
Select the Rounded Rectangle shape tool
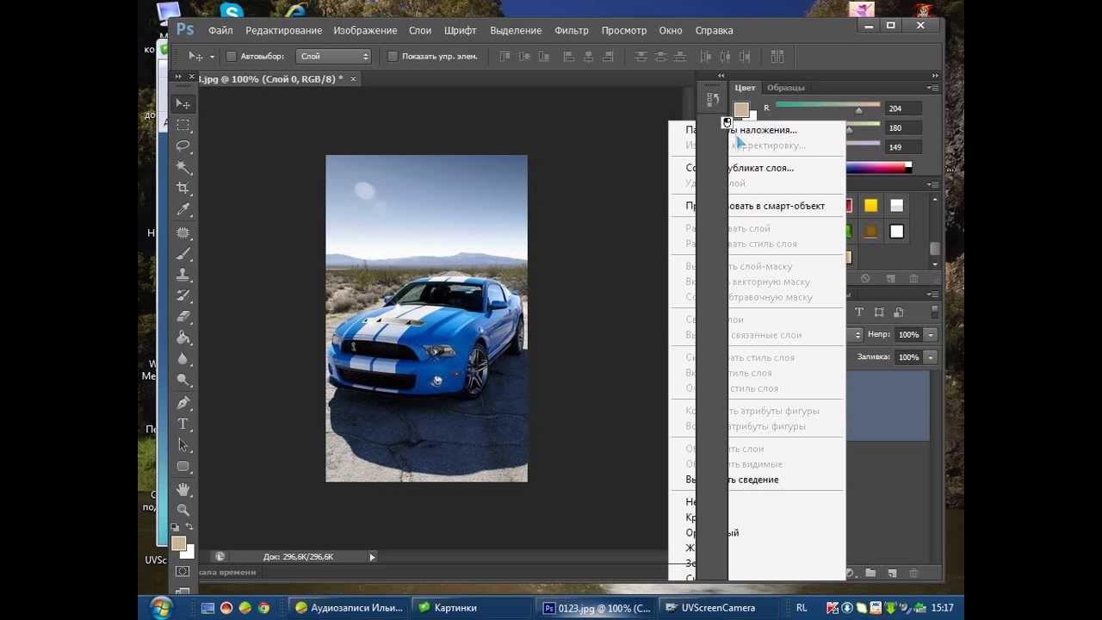(x=183, y=466)
